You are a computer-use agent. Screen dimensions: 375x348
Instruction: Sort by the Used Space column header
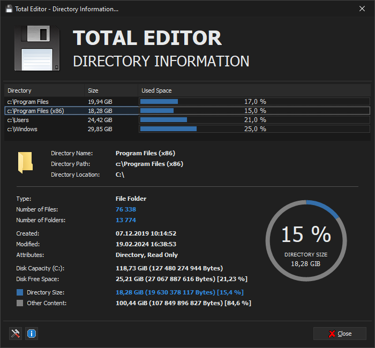point(254,90)
